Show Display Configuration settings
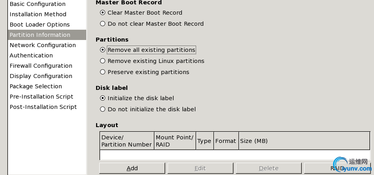The height and width of the screenshot is (175, 374). coord(40,76)
